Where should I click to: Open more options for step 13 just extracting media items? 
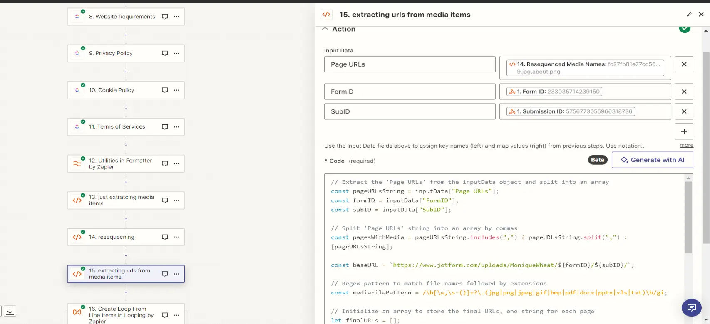click(x=176, y=200)
